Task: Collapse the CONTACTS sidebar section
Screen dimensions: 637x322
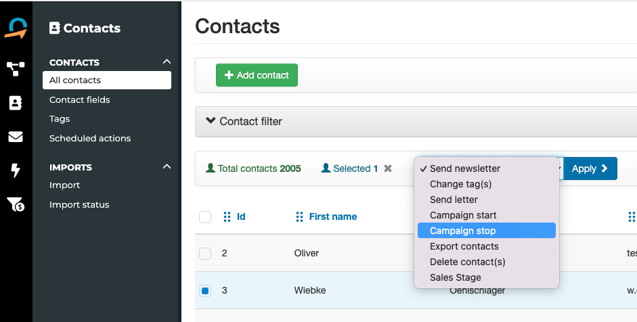Action: (167, 62)
